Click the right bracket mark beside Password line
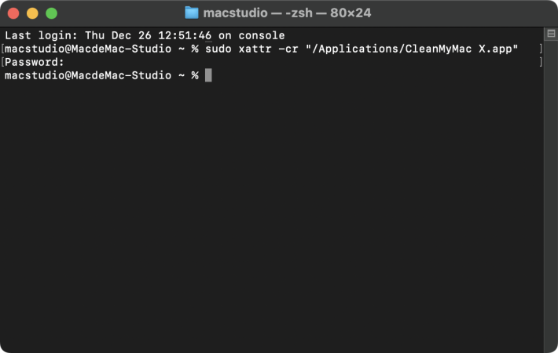Viewport: 558px width, 353px height. pyautogui.click(x=541, y=62)
